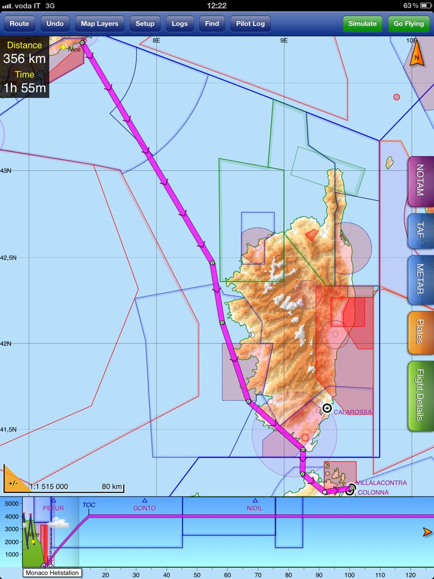The width and height of the screenshot is (434, 579).
Task: Tap the Calarossa airfield symbol
Action: 326,408
